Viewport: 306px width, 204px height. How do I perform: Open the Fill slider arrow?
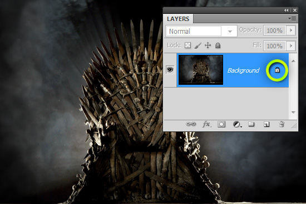[291, 46]
